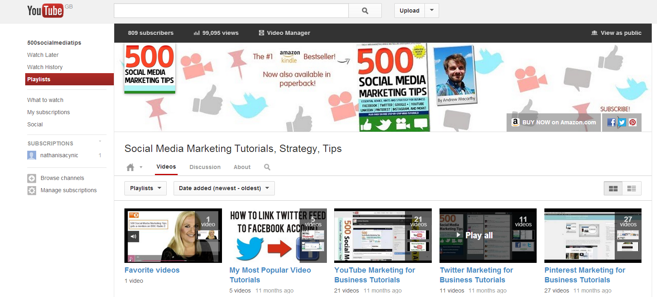Click the Video Manager icon
Viewport: 657px width, 297px height.
[x=261, y=33]
